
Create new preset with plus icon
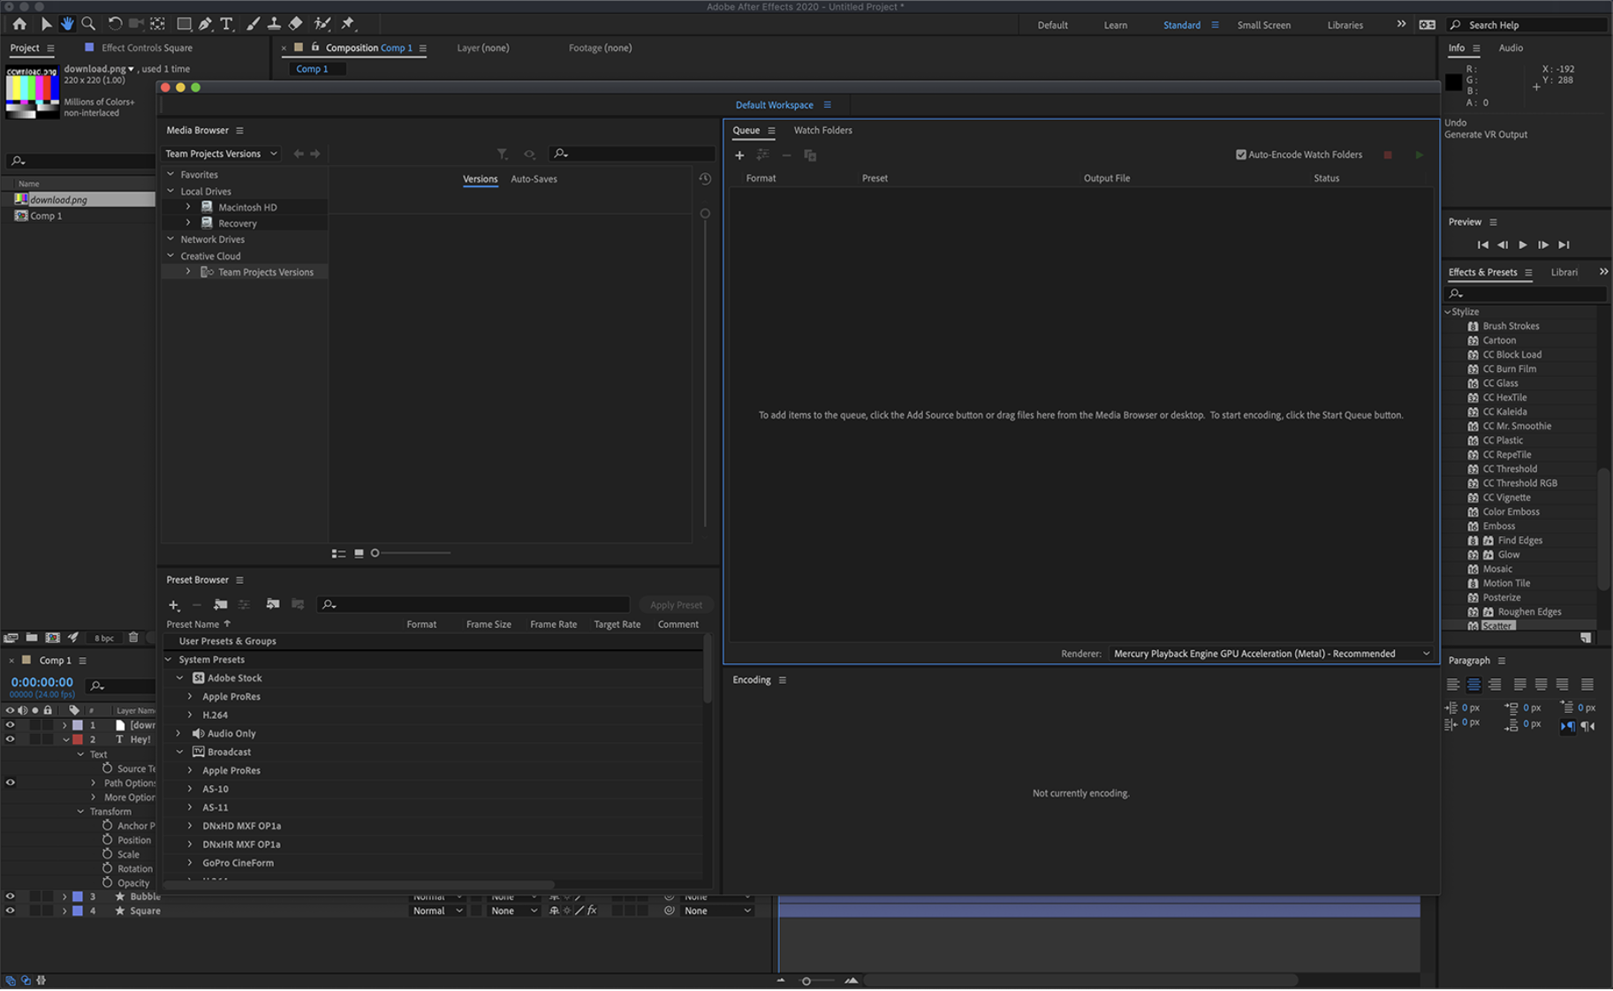(174, 605)
